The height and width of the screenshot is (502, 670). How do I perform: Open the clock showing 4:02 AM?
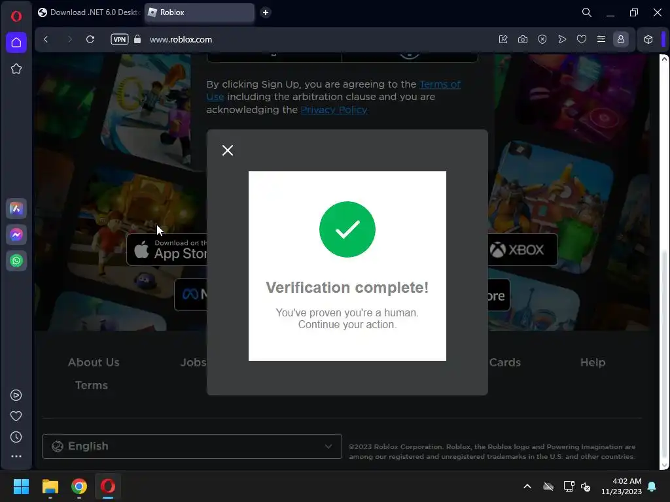point(622,486)
